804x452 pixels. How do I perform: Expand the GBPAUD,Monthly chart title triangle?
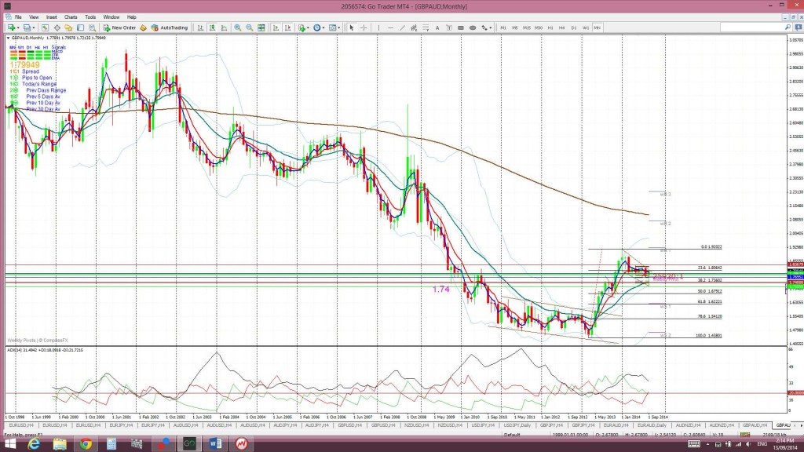point(8,38)
